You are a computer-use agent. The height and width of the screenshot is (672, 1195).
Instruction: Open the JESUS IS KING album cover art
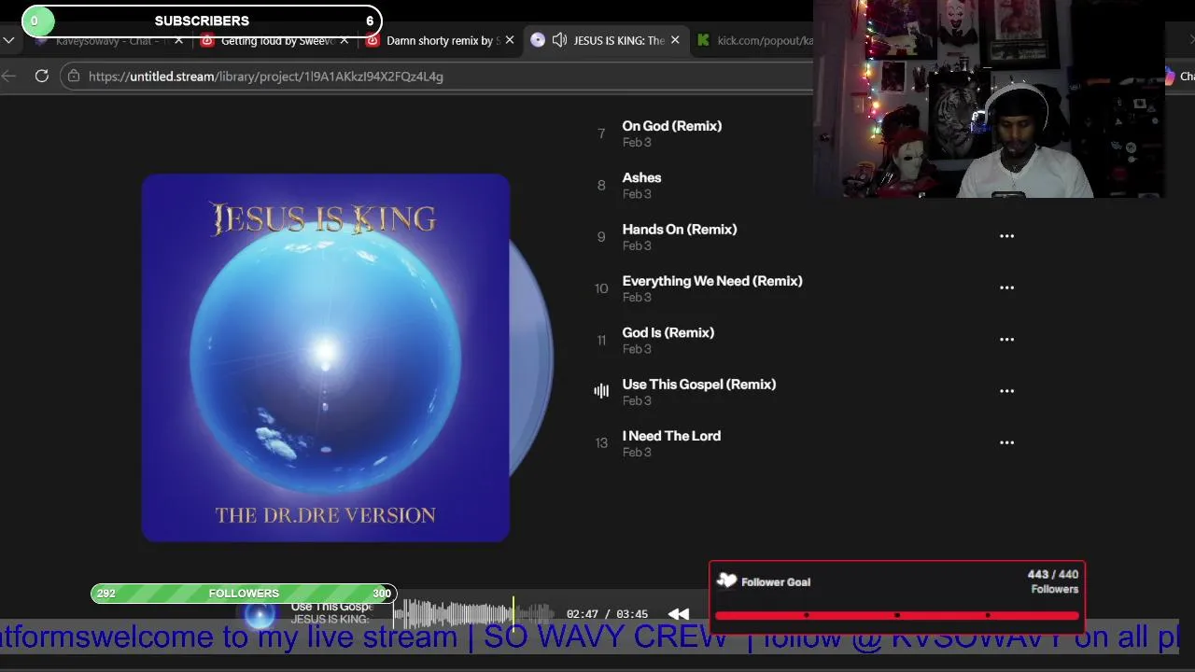[x=326, y=357]
